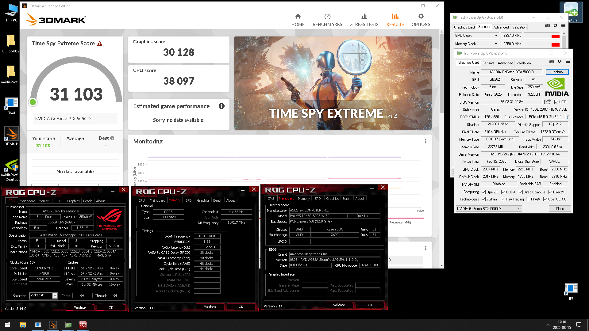
Task: Open the UEFI desktop shortcut
Action: click(x=571, y=292)
